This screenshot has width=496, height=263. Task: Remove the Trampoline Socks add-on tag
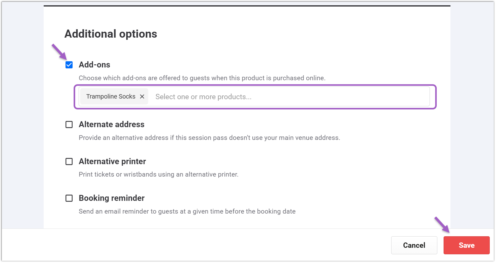pyautogui.click(x=142, y=97)
